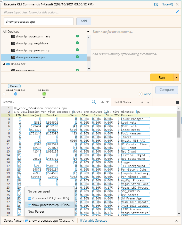
Task: Click the pop-out window icon beside Note
Action: pyautogui.click(x=156, y=4)
